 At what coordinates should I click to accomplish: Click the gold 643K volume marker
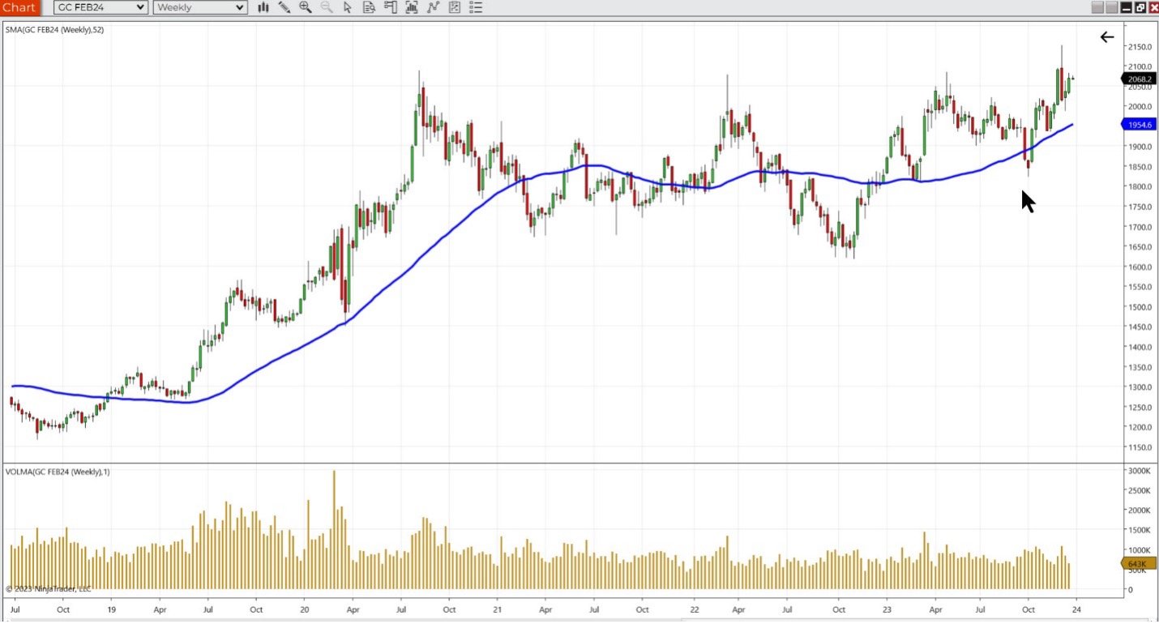point(1136,564)
